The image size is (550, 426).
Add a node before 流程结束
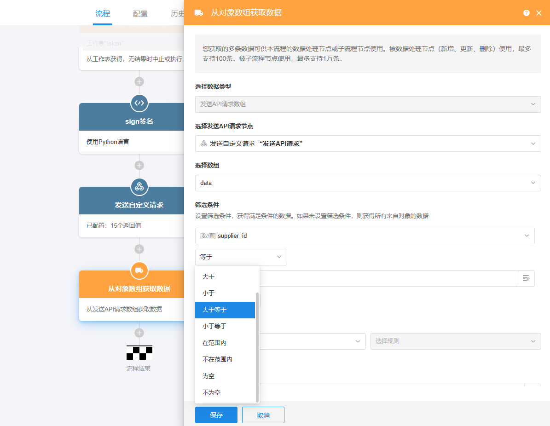(x=139, y=333)
